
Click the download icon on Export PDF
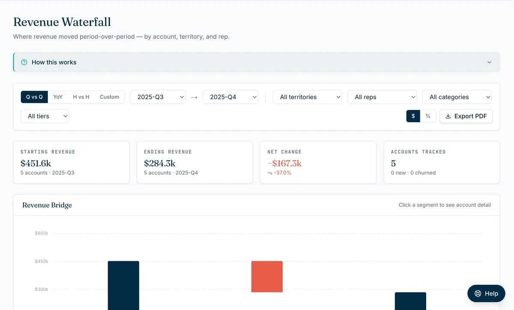pos(448,116)
